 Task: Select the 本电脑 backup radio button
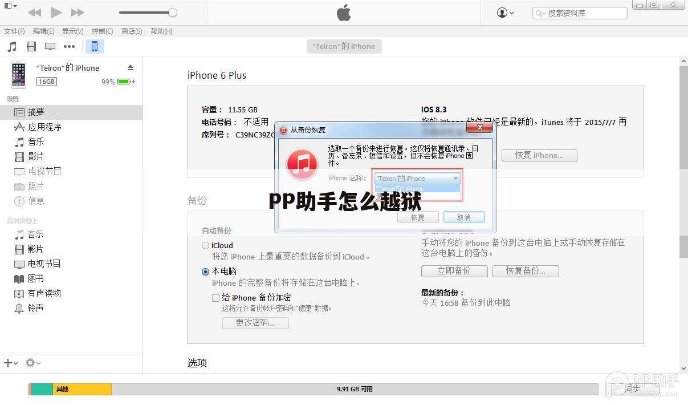[x=205, y=272]
